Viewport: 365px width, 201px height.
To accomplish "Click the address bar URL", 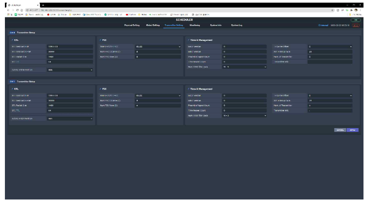I will pos(56,10).
